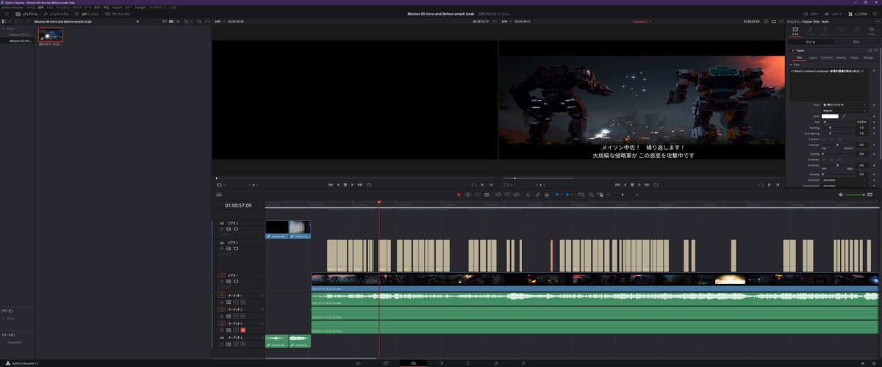This screenshot has width=882, height=367.
Task: Open the inspector Settings tab
Action: [x=868, y=57]
